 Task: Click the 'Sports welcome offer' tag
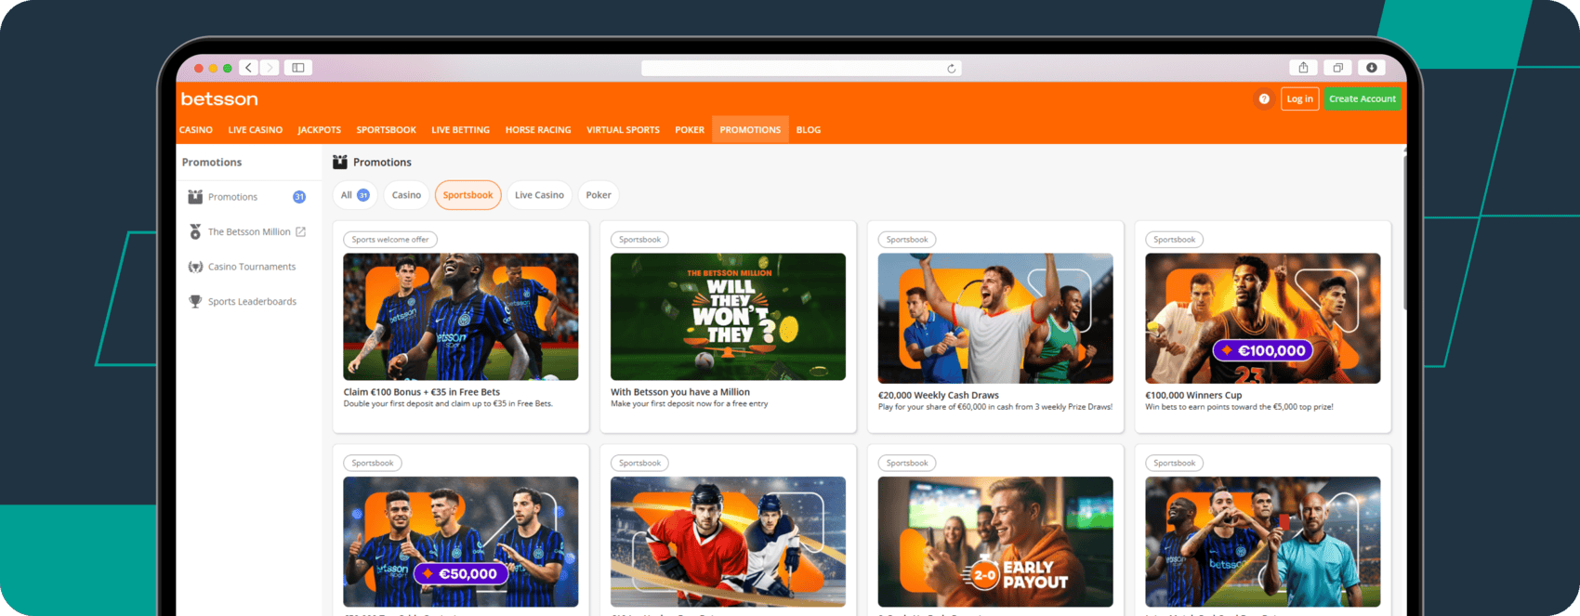[390, 240]
